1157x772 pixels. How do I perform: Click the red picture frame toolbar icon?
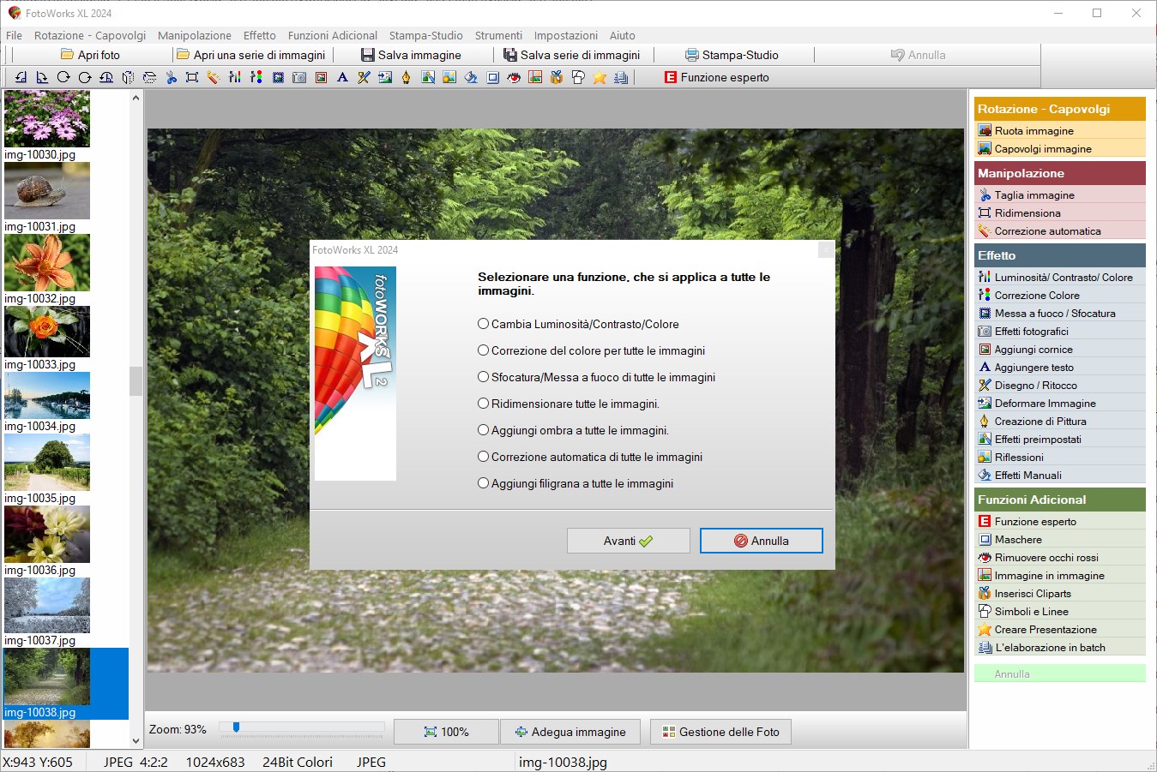[321, 77]
